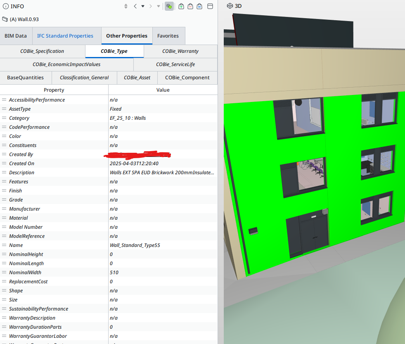Click the handle icon beside Name property
405x344 pixels.
click(4, 245)
